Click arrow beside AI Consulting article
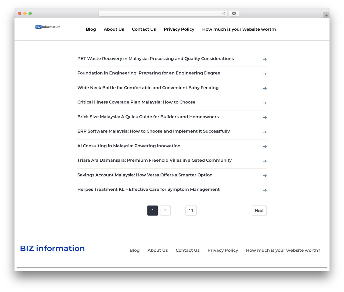This screenshot has width=344, height=292. tap(265, 147)
